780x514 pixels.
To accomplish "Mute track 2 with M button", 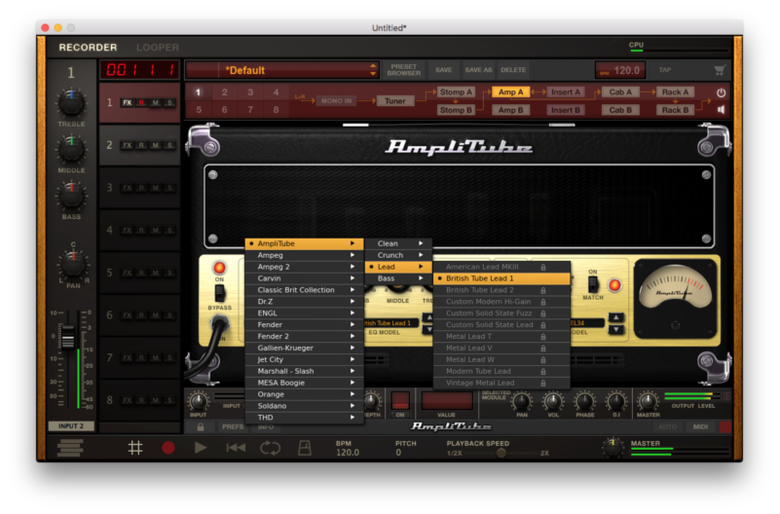I will 156,145.
